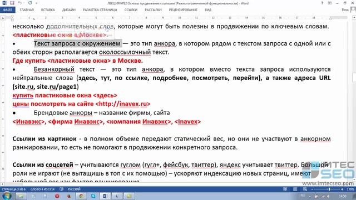Open Ribbon Display Options button
The height and width of the screenshot is (200, 356).
point(330,3)
